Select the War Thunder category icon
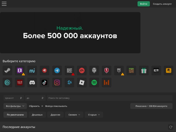Viewport: 176px width, 132px height. [x=20, y=82]
